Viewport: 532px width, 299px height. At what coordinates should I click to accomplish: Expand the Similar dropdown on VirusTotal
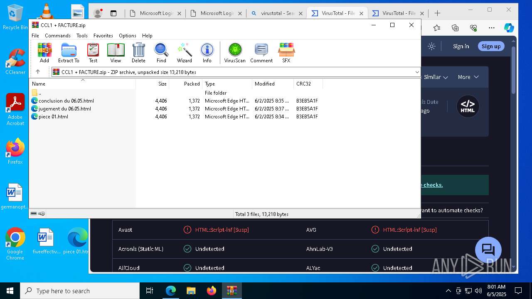436,77
